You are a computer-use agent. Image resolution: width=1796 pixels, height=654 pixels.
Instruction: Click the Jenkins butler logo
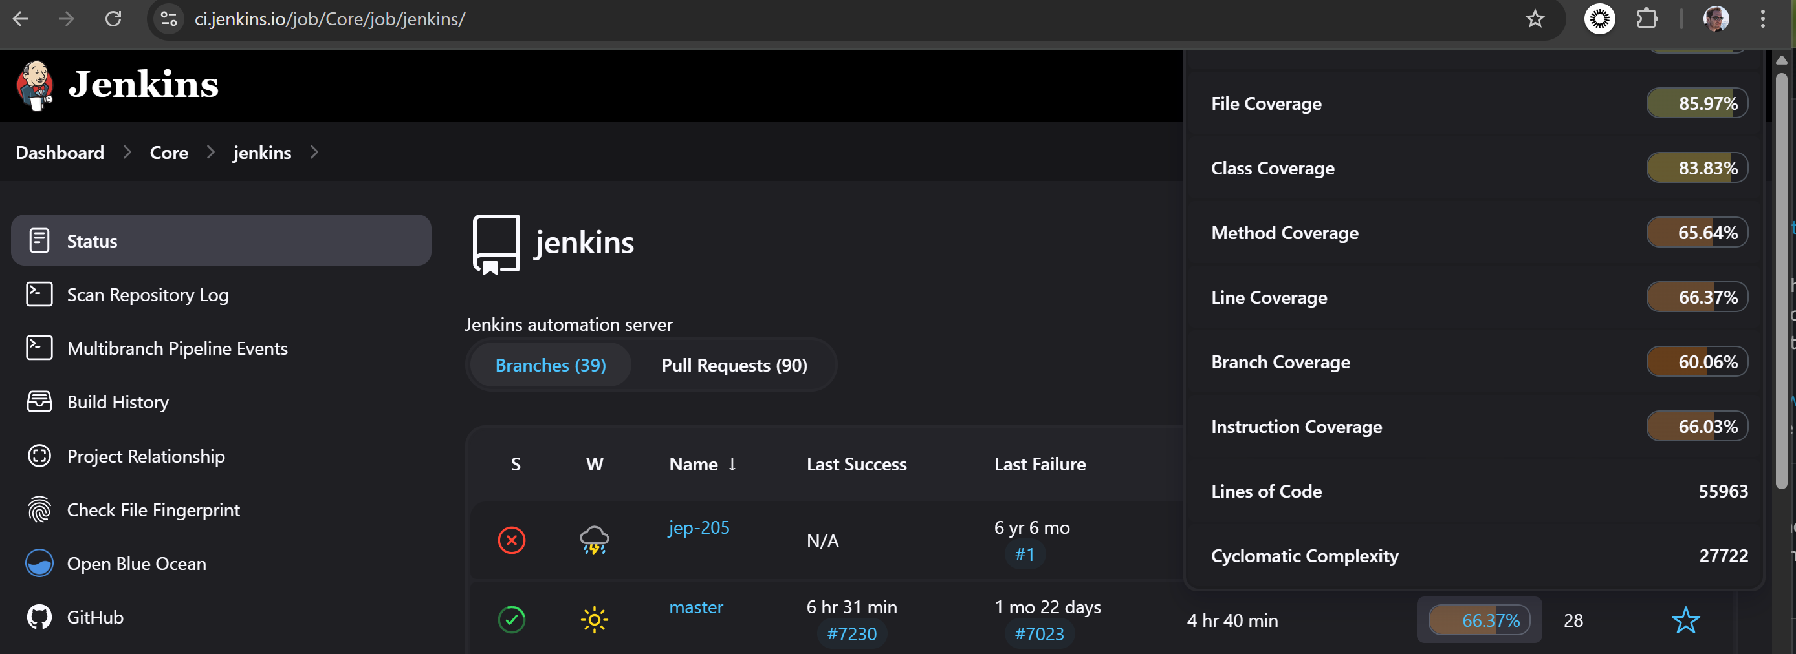coord(35,85)
